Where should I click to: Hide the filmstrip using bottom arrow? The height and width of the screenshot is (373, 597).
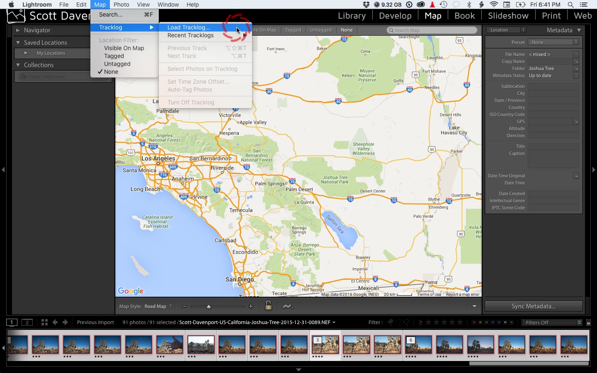[298, 370]
